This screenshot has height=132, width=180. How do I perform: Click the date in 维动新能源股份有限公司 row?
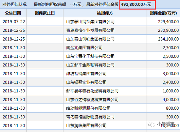14,108
